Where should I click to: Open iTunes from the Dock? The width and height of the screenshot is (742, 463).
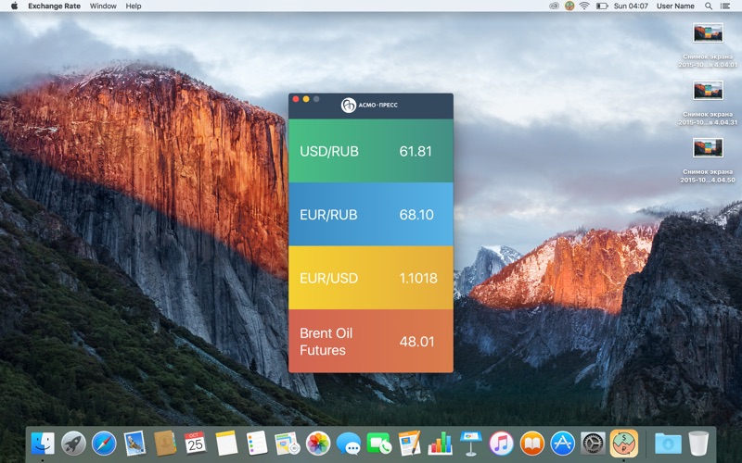click(501, 444)
